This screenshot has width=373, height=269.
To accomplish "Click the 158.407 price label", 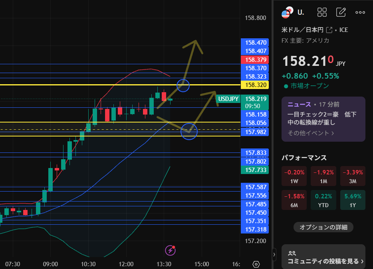I will coord(255,51).
